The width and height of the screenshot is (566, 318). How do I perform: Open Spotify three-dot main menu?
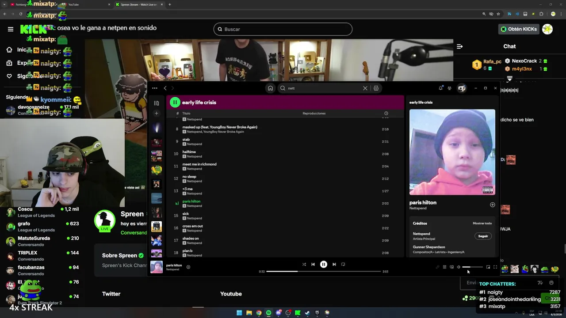tap(154, 88)
